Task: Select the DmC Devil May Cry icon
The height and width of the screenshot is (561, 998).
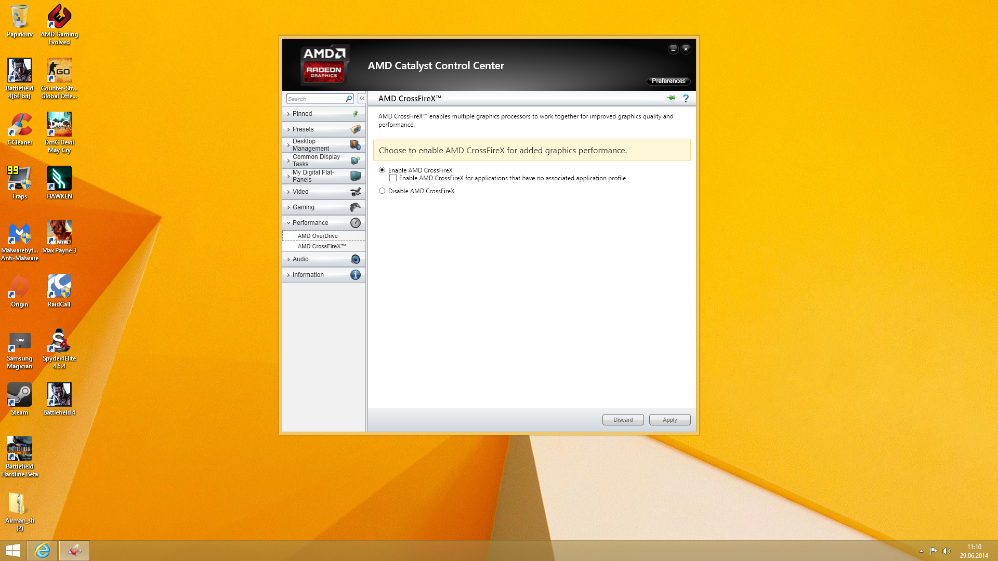Action: coord(59,132)
